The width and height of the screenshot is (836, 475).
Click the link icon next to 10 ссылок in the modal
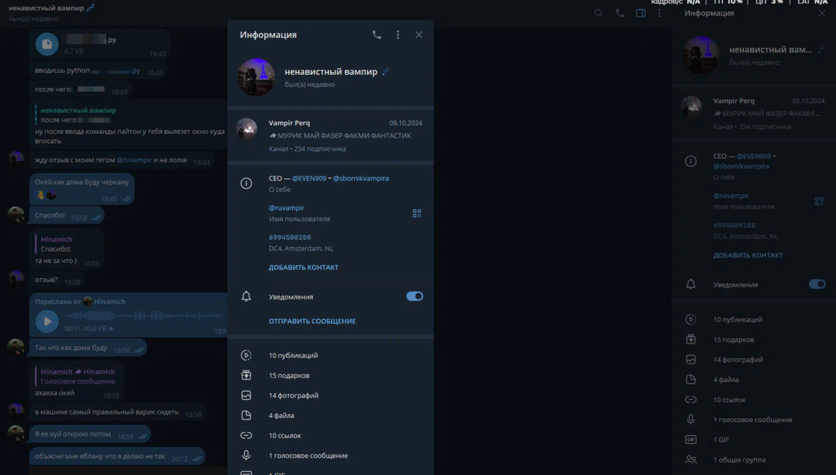click(246, 435)
